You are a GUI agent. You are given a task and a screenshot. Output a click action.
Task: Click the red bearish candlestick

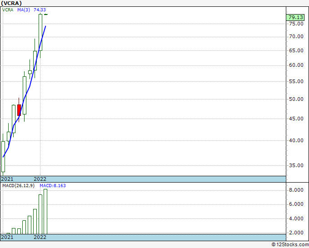pyautogui.click(x=19, y=110)
